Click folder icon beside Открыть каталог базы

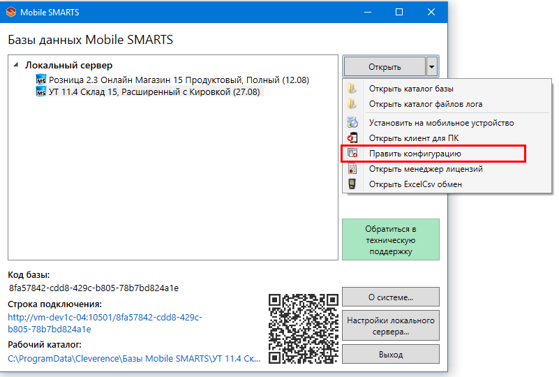tap(352, 89)
